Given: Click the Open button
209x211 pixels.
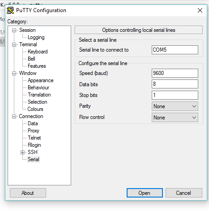Looking at the screenshot, I should coord(145,193).
